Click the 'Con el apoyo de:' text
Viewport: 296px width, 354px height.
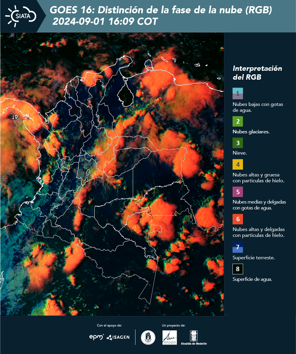coord(109,325)
